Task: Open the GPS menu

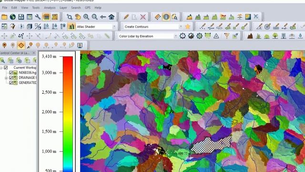Action: tap(88, 8)
